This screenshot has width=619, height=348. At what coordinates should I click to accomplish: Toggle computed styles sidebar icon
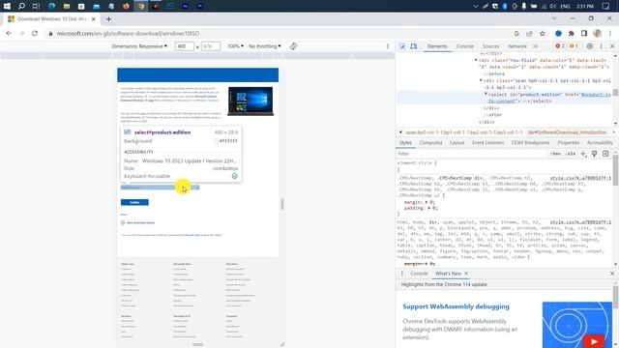[x=605, y=154]
